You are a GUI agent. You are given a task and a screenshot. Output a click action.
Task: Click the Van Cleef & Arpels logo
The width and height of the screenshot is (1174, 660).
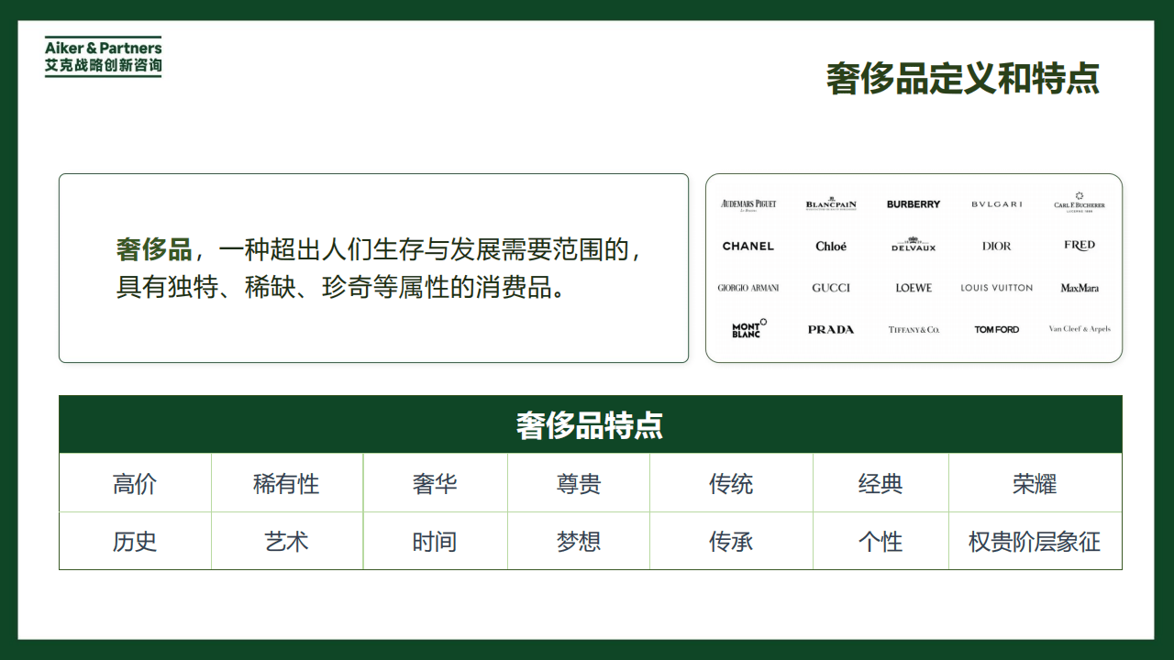tap(1080, 329)
